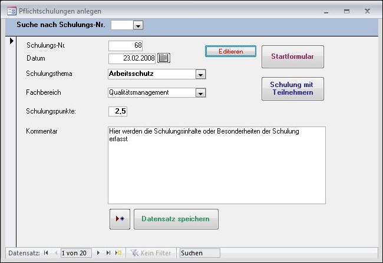The height and width of the screenshot is (263, 383).
Task: Click the Suchen search box
Action: [x=200, y=253]
